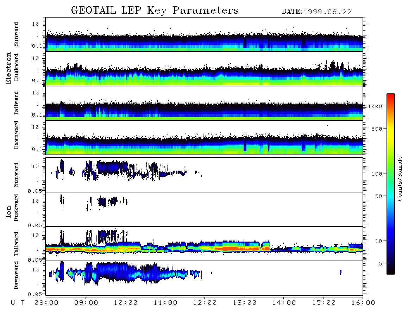Click the Electron Duskward spectrogram panel
Viewport: 402px width, 309px height.
[x=204, y=68]
